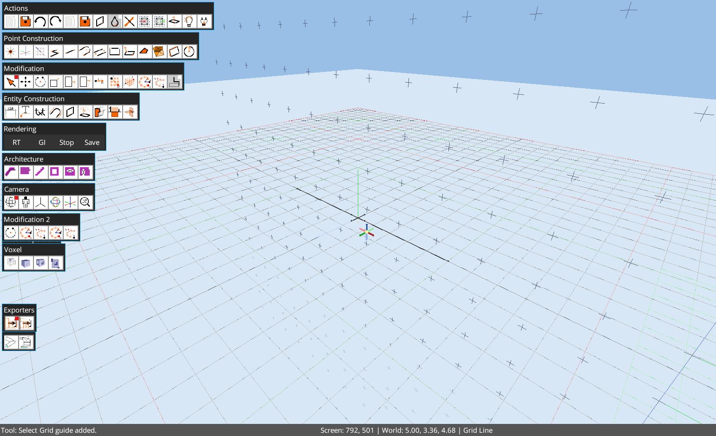Toggle the globe orbit camera mode

pyautogui.click(x=11, y=202)
